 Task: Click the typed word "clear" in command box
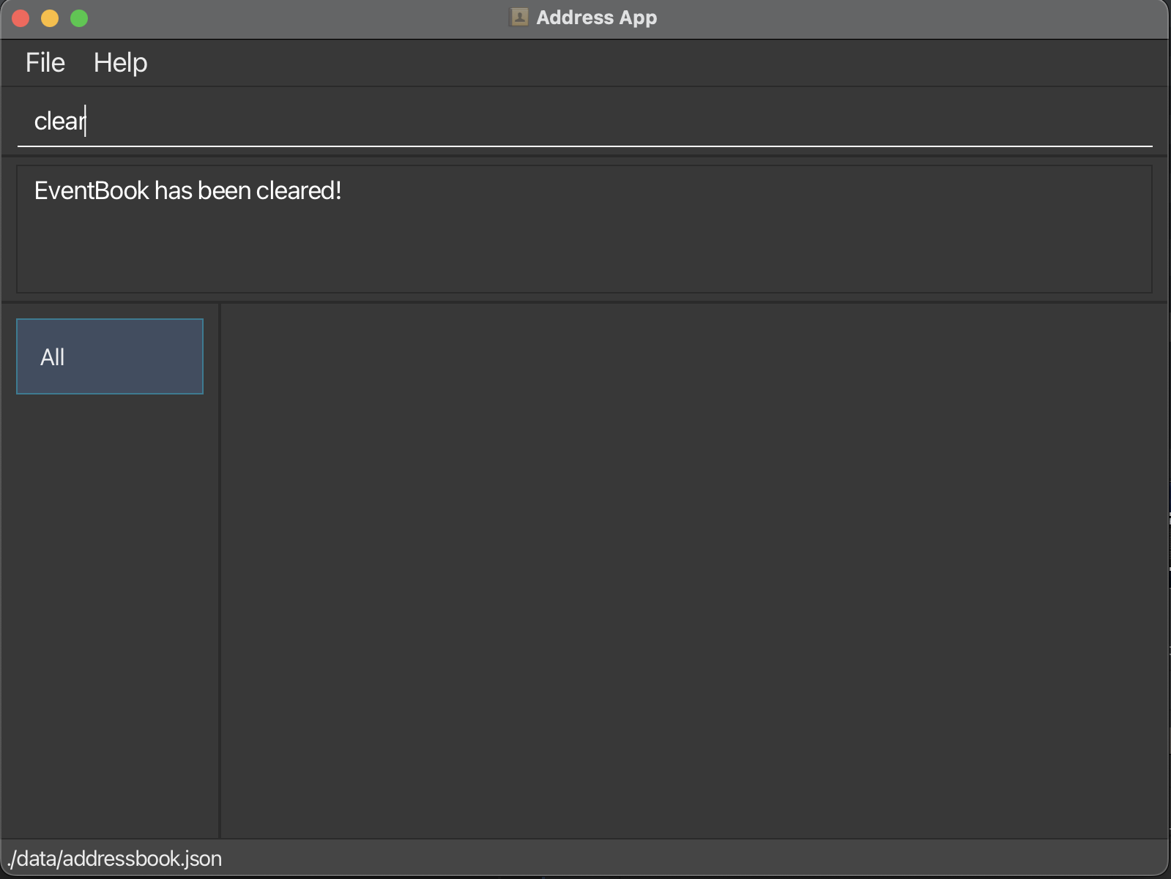(x=59, y=121)
